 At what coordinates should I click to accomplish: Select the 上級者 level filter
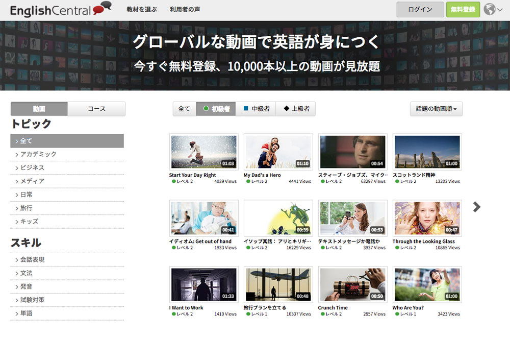pos(296,109)
